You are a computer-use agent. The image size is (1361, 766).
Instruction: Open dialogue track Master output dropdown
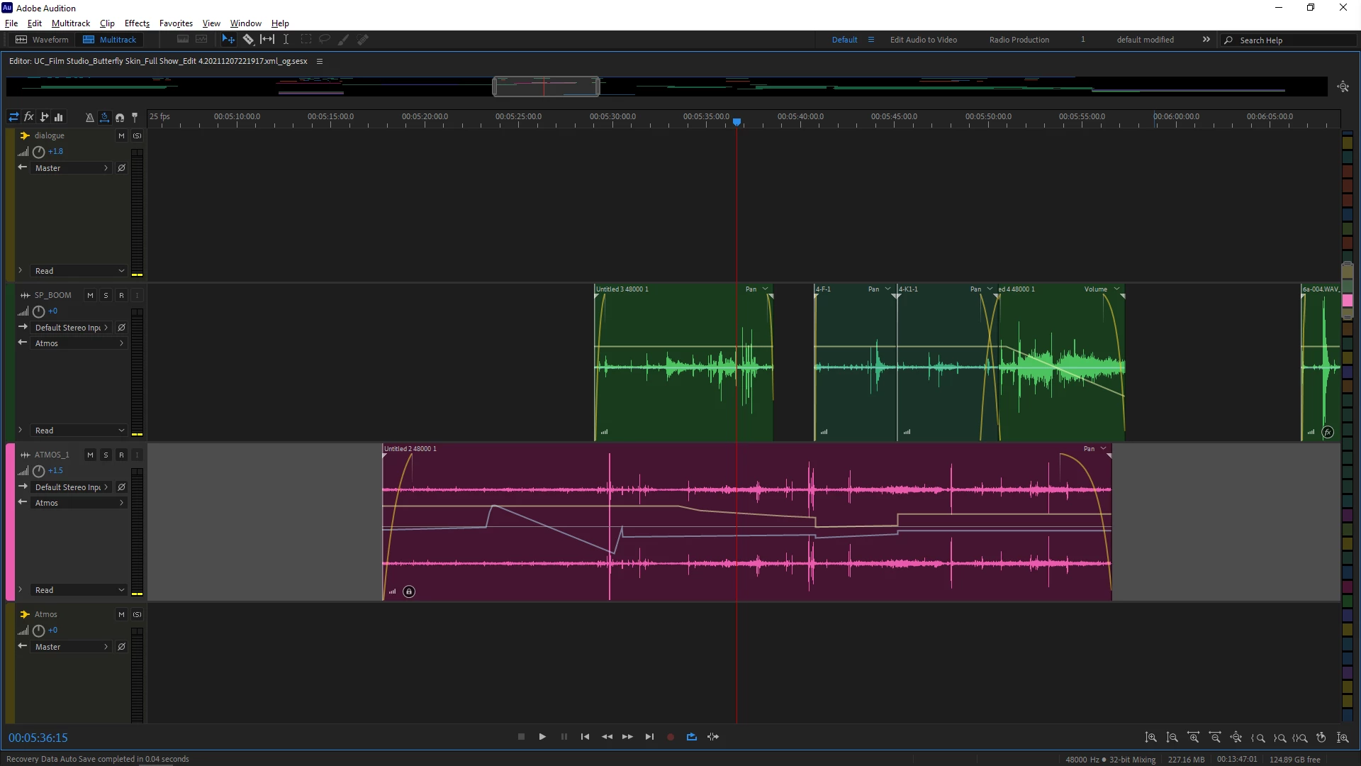point(71,168)
